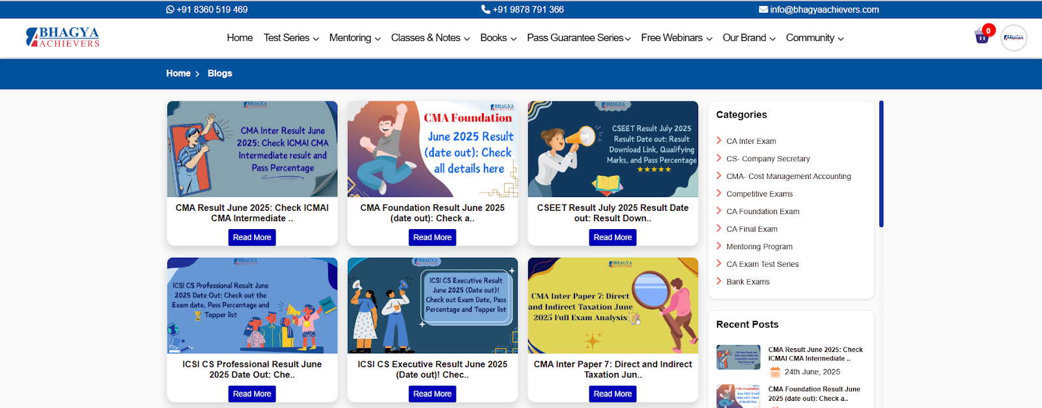The height and width of the screenshot is (408, 1042).
Task: Read More on CMA Result June 2025 post
Action: (x=252, y=238)
